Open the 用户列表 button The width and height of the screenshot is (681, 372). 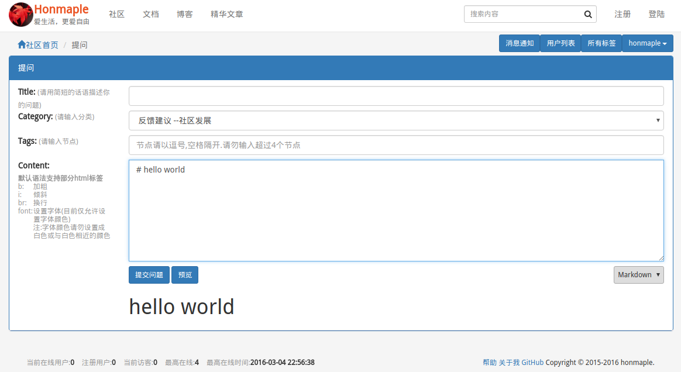point(560,43)
